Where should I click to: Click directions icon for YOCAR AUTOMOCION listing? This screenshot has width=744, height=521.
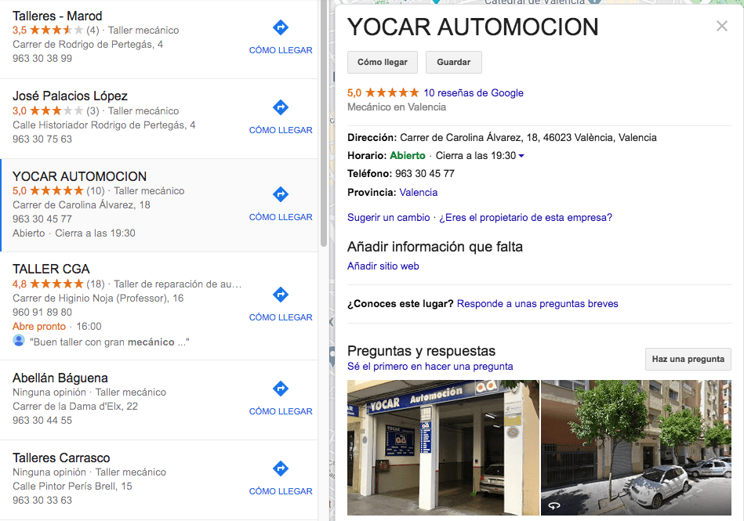pos(281,194)
